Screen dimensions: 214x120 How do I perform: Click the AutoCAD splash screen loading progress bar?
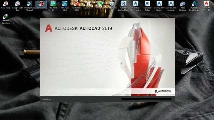(x=146, y=99)
